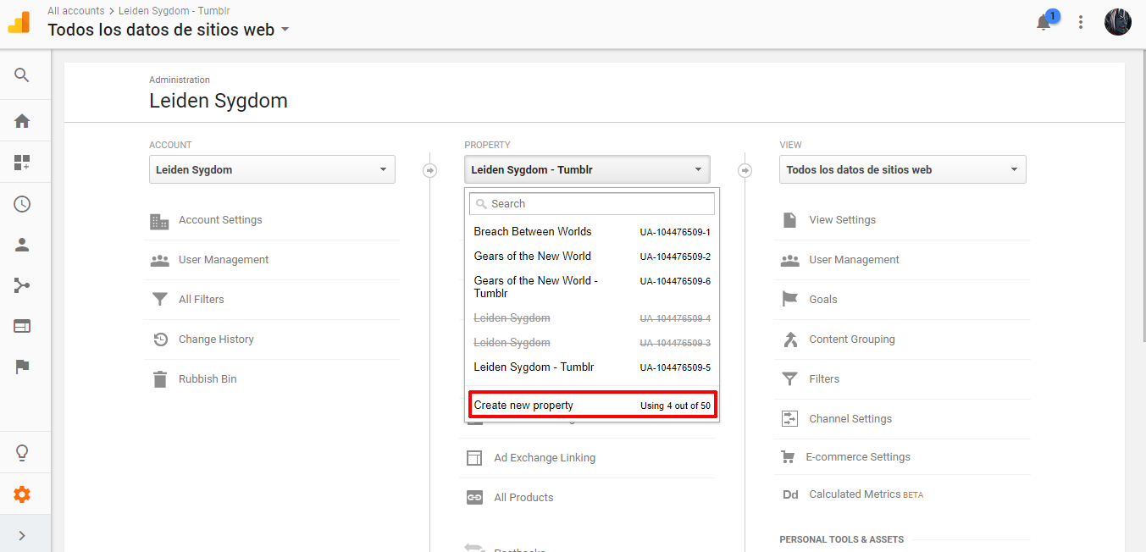Select struck-through property UA-104476509-4
1146x552 pixels.
click(x=592, y=318)
